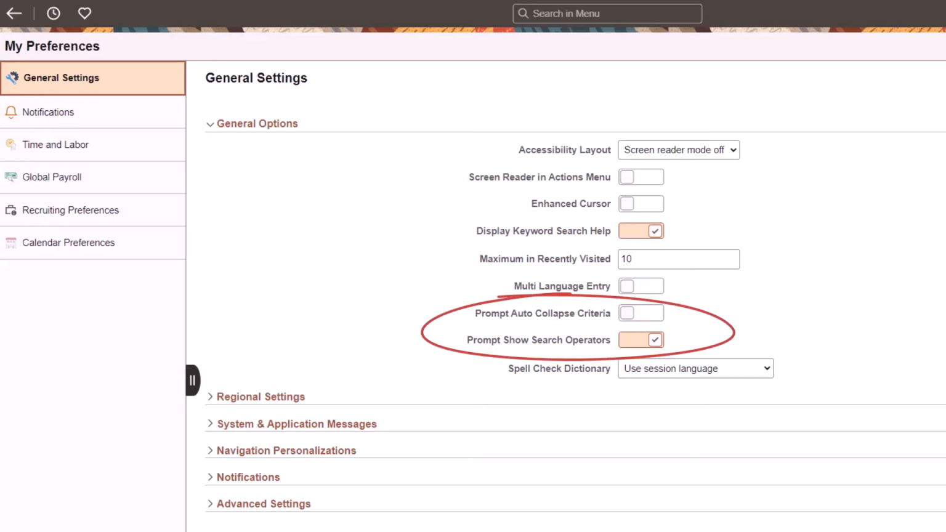Viewport: 946px width, 532px height.
Task: Click the Calendar Preferences calendar icon
Action: pos(10,242)
